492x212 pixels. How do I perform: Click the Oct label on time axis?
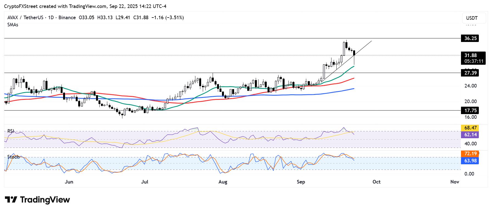(376, 182)
